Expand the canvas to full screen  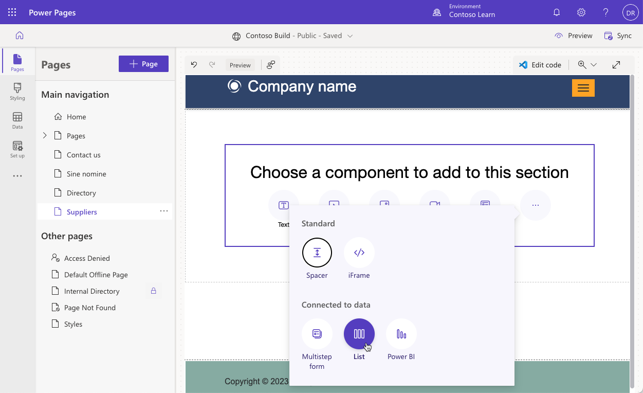(615, 64)
